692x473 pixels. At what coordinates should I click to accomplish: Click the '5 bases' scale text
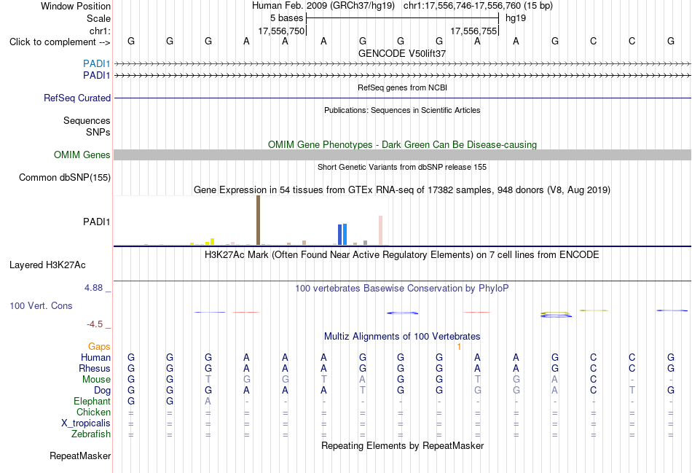[x=287, y=18]
